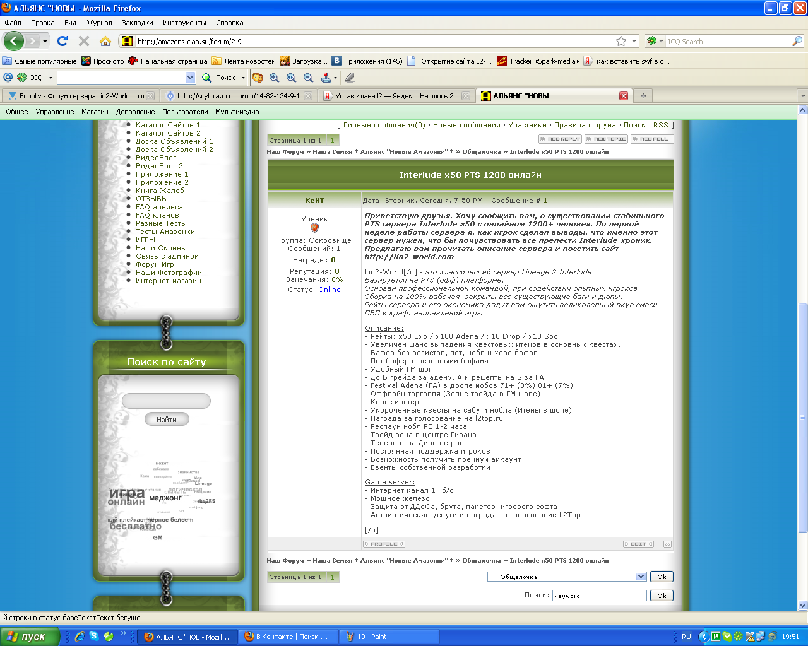This screenshot has width=808, height=646.
Task: Open the Личные сообщения(0) link
Action: (x=384, y=125)
